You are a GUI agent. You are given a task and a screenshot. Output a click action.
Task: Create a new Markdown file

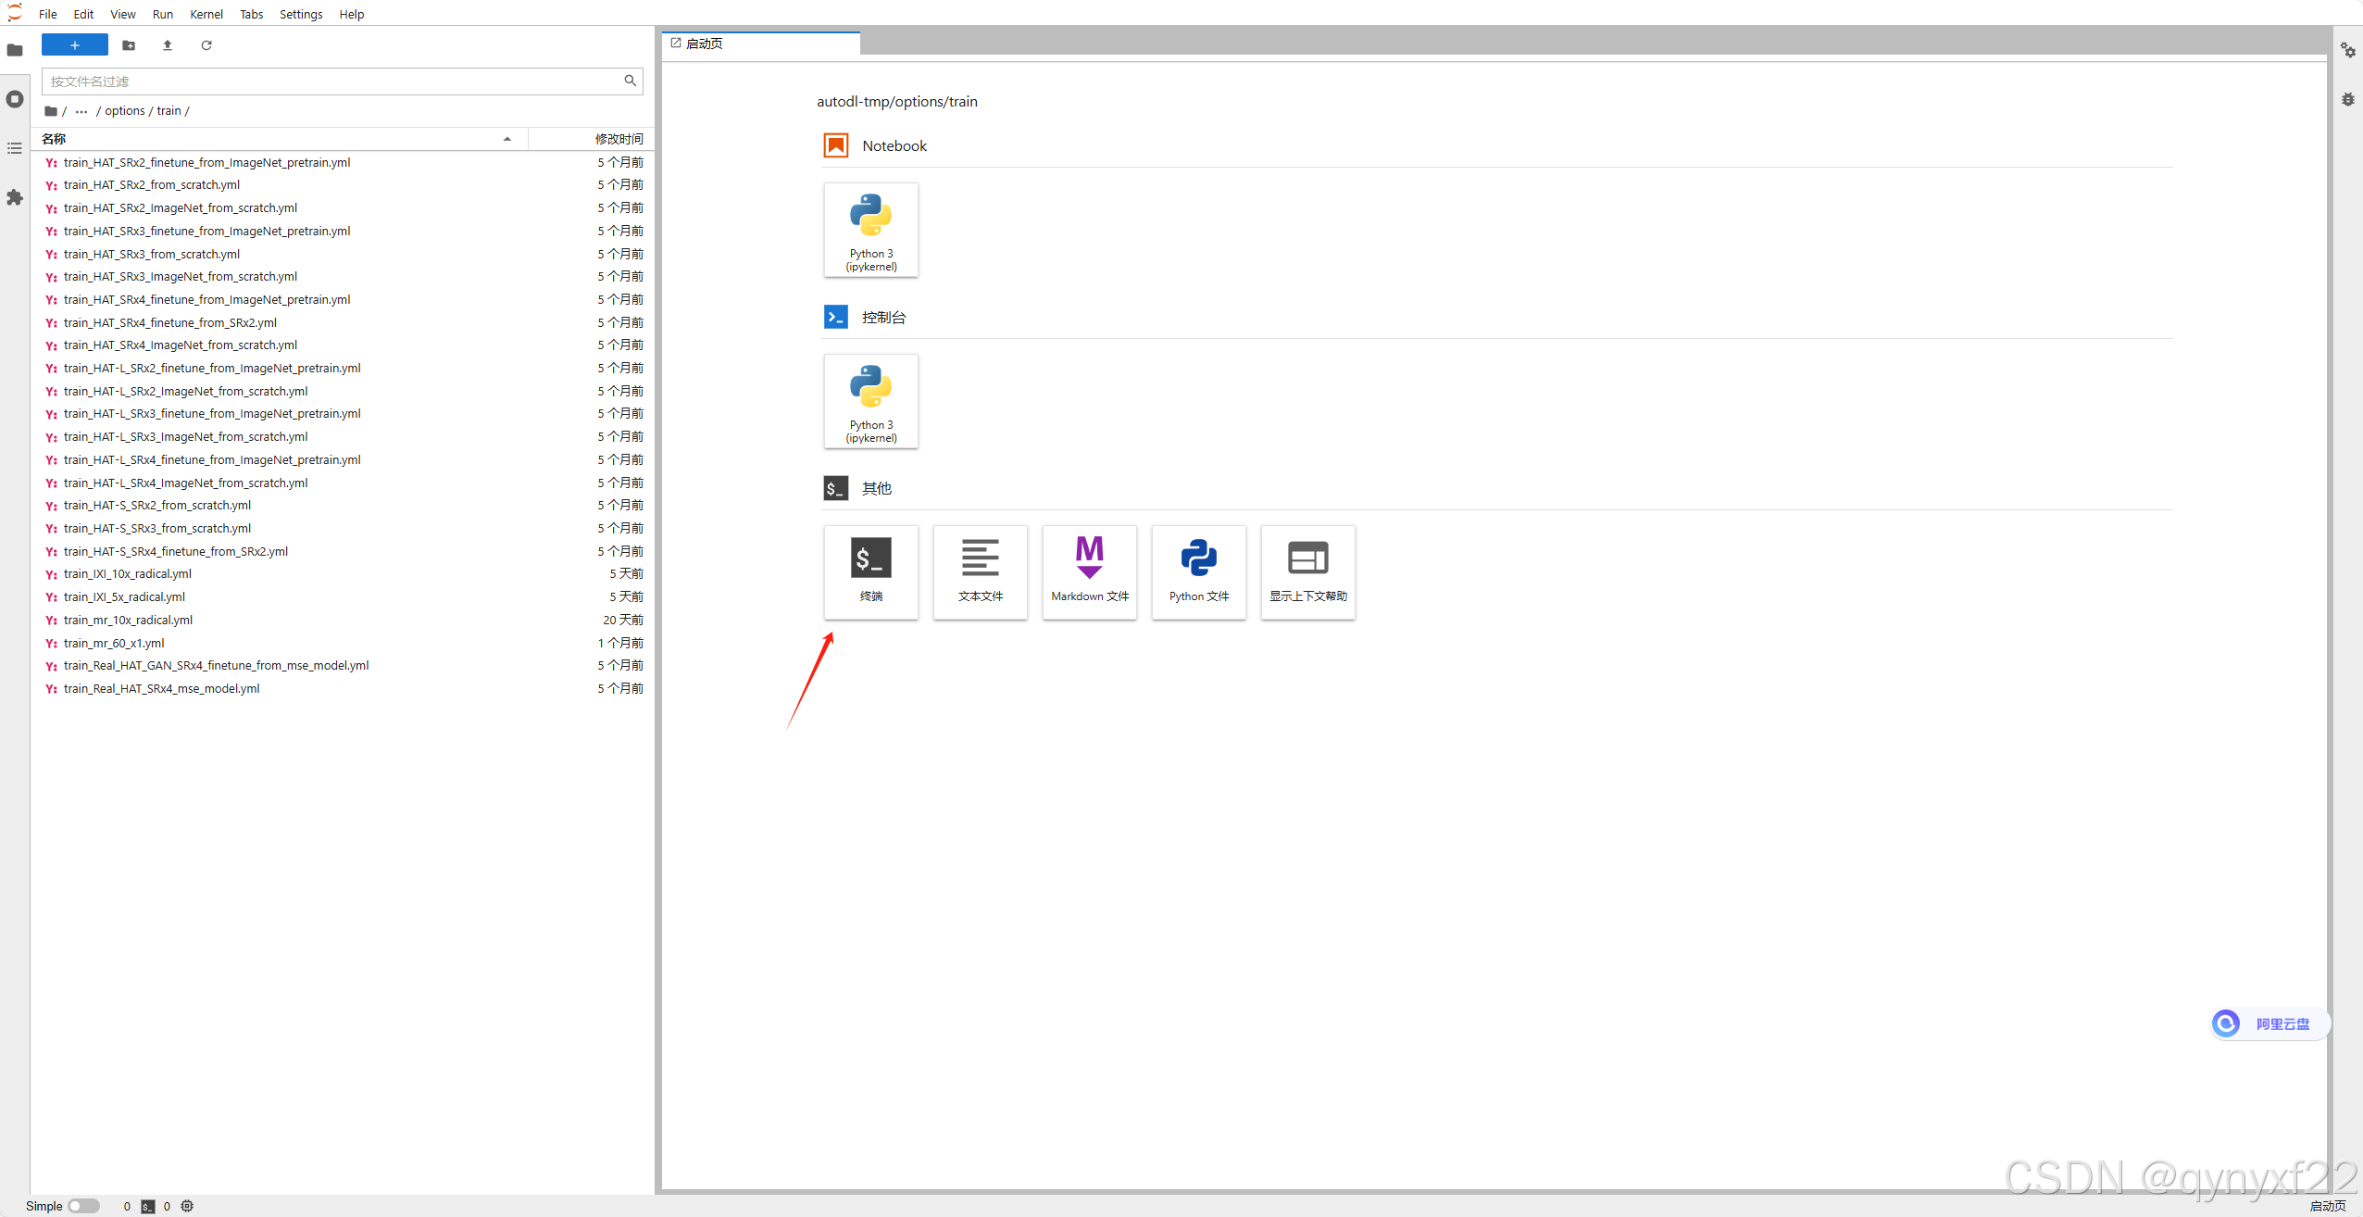(1089, 571)
